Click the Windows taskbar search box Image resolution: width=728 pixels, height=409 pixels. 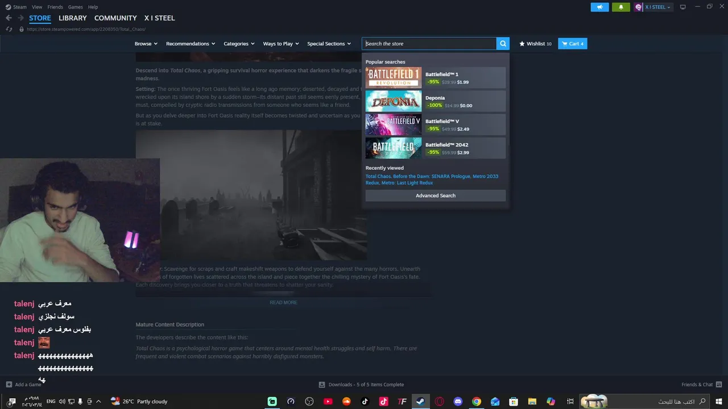click(x=644, y=402)
